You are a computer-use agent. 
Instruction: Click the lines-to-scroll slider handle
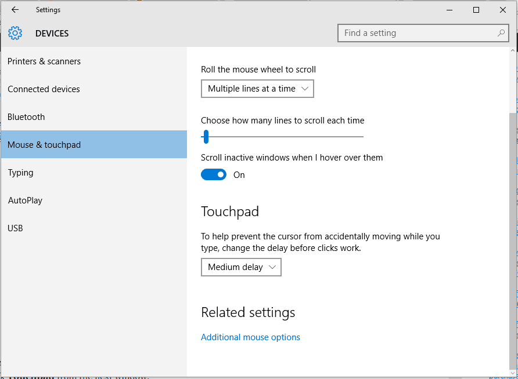206,137
